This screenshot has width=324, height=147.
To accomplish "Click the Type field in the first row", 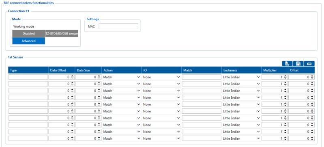I will click(x=28, y=77).
